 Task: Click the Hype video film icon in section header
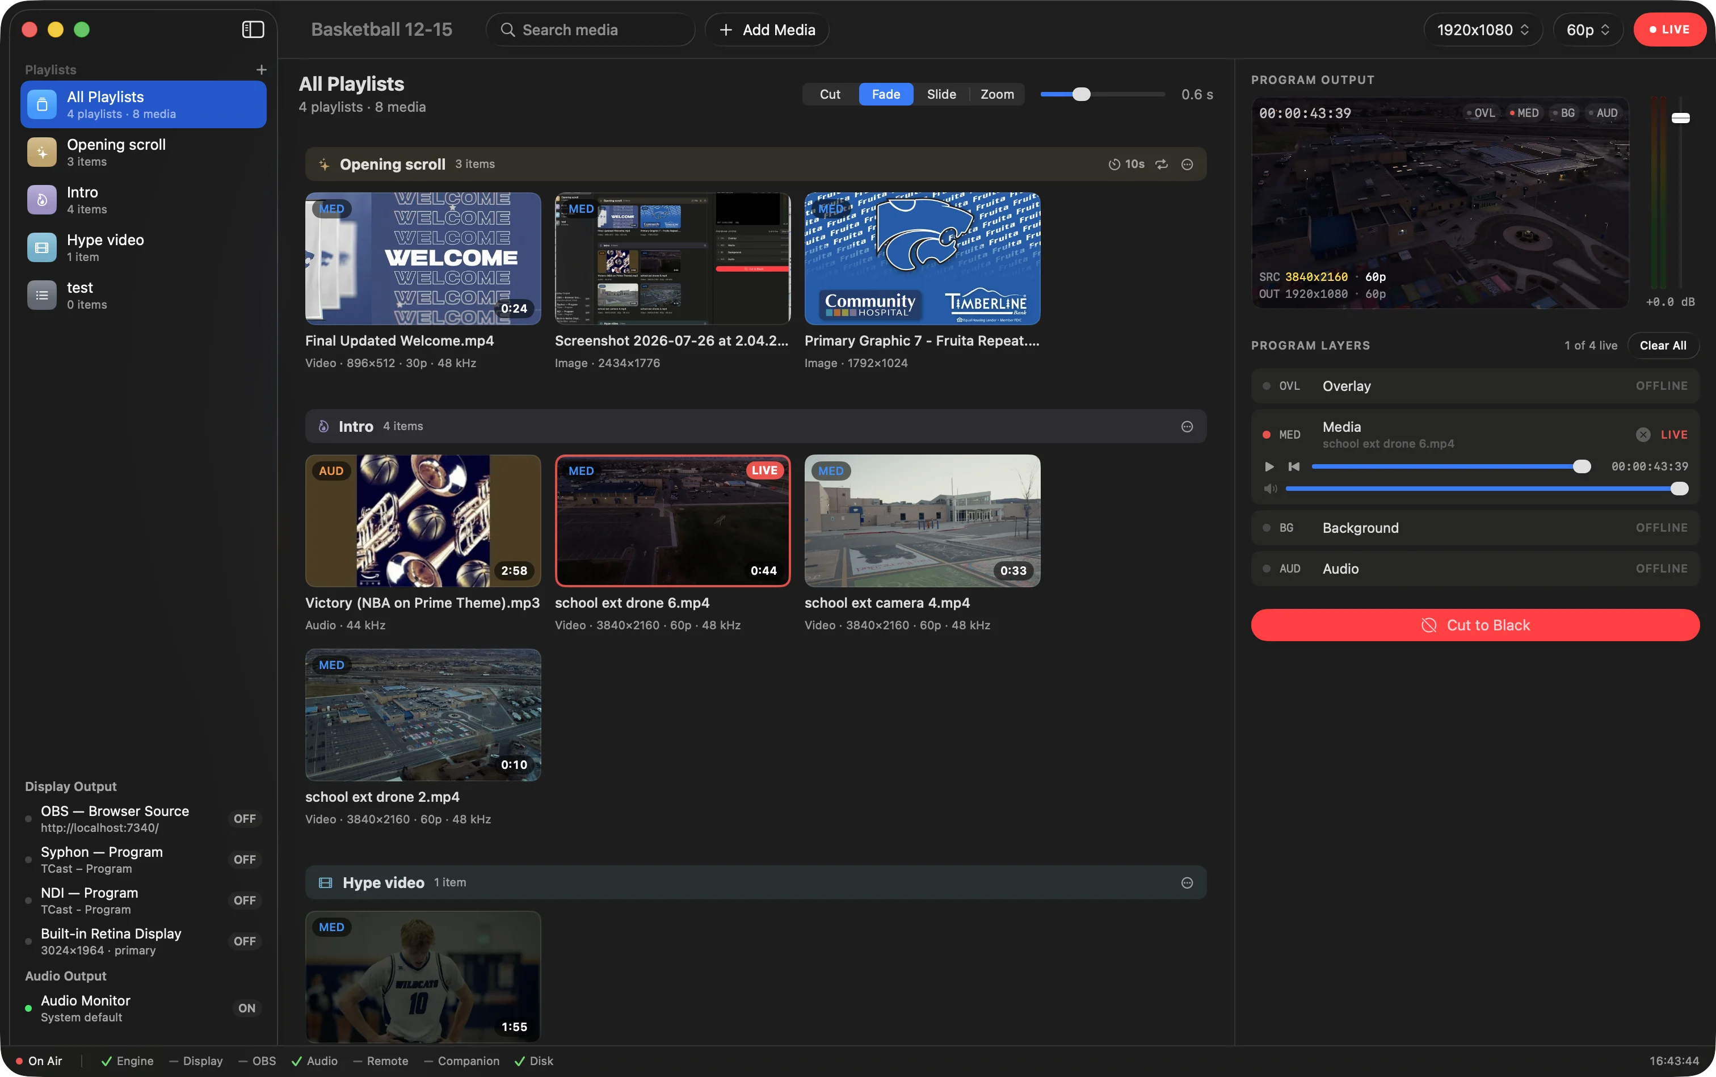326,882
